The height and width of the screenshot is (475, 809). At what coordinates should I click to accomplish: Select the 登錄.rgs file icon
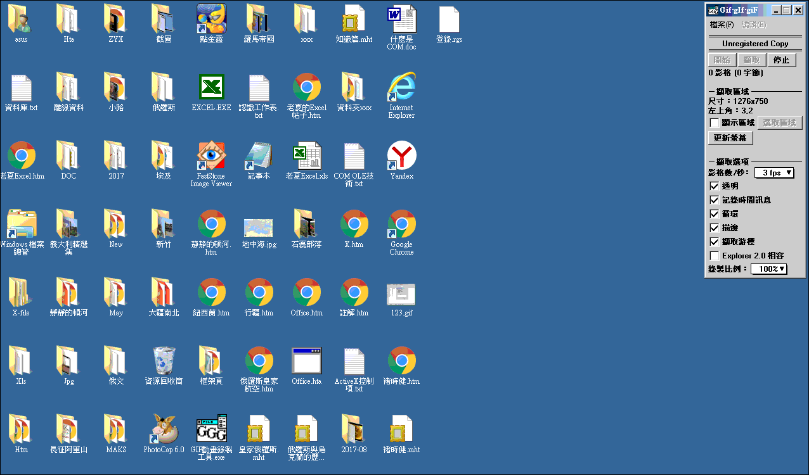(x=449, y=19)
